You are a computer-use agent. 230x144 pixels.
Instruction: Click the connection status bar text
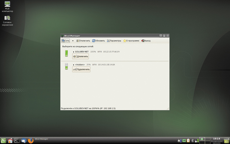click(x=88, y=108)
